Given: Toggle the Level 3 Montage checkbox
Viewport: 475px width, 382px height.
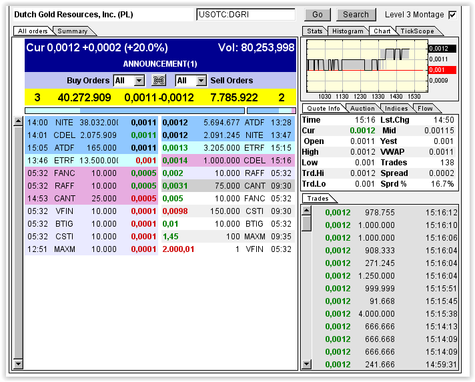Looking at the screenshot, I should point(452,15).
